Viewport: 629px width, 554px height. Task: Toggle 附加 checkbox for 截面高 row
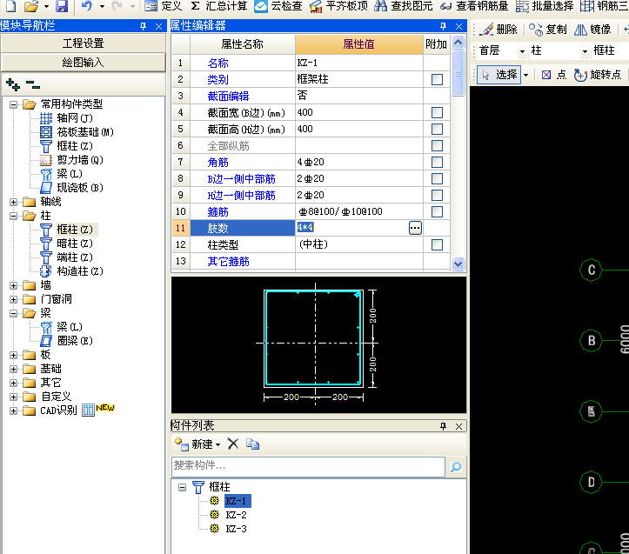click(x=437, y=130)
